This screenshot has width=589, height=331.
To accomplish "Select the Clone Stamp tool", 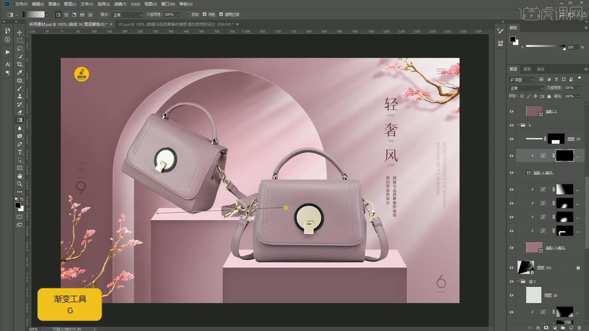I will [20, 96].
